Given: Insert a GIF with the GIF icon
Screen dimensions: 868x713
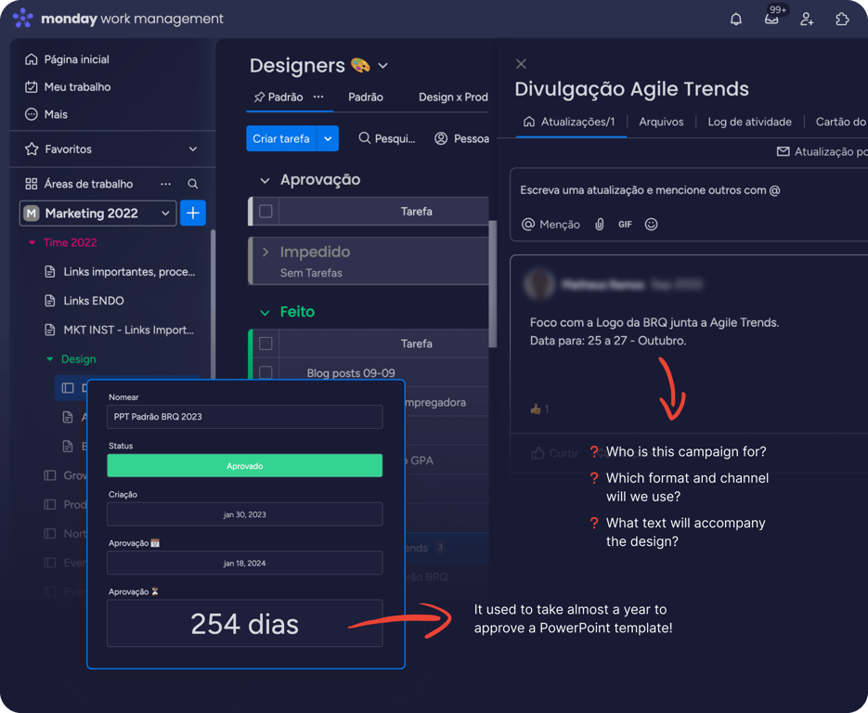Looking at the screenshot, I should pos(625,224).
